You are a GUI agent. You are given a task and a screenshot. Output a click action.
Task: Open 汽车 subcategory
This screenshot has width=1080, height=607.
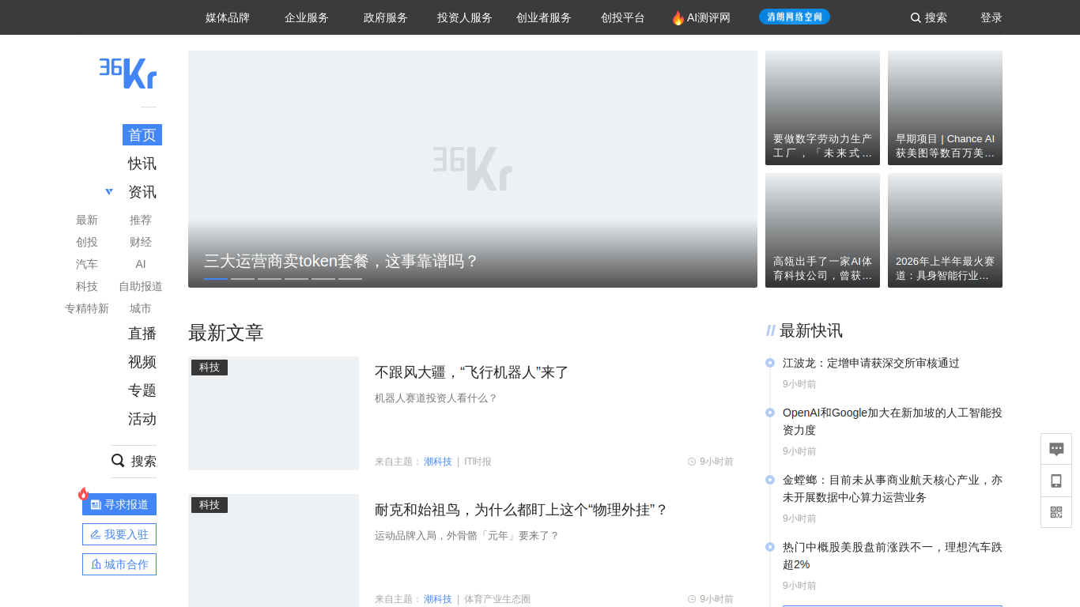[87, 264]
